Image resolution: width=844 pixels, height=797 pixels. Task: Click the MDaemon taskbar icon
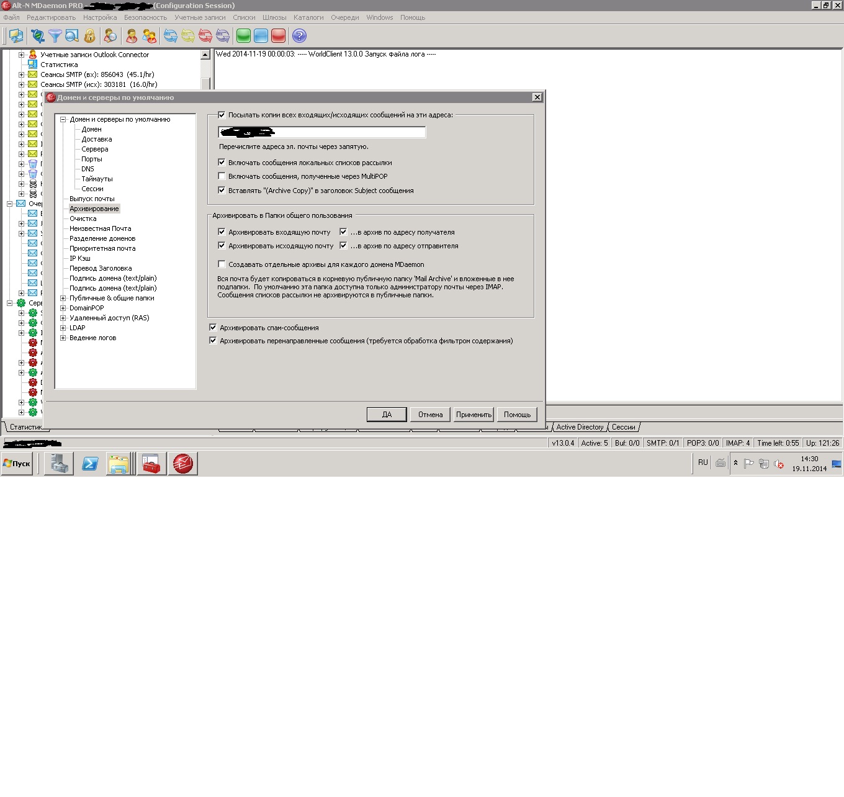coord(183,464)
